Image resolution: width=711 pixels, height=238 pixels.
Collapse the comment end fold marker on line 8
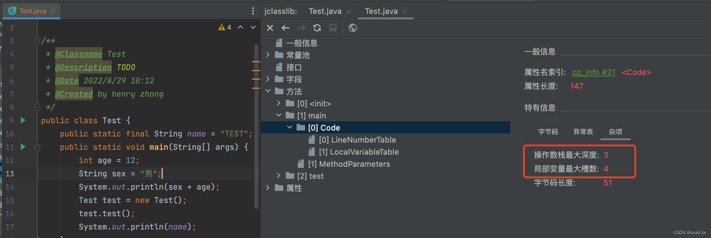pos(37,107)
